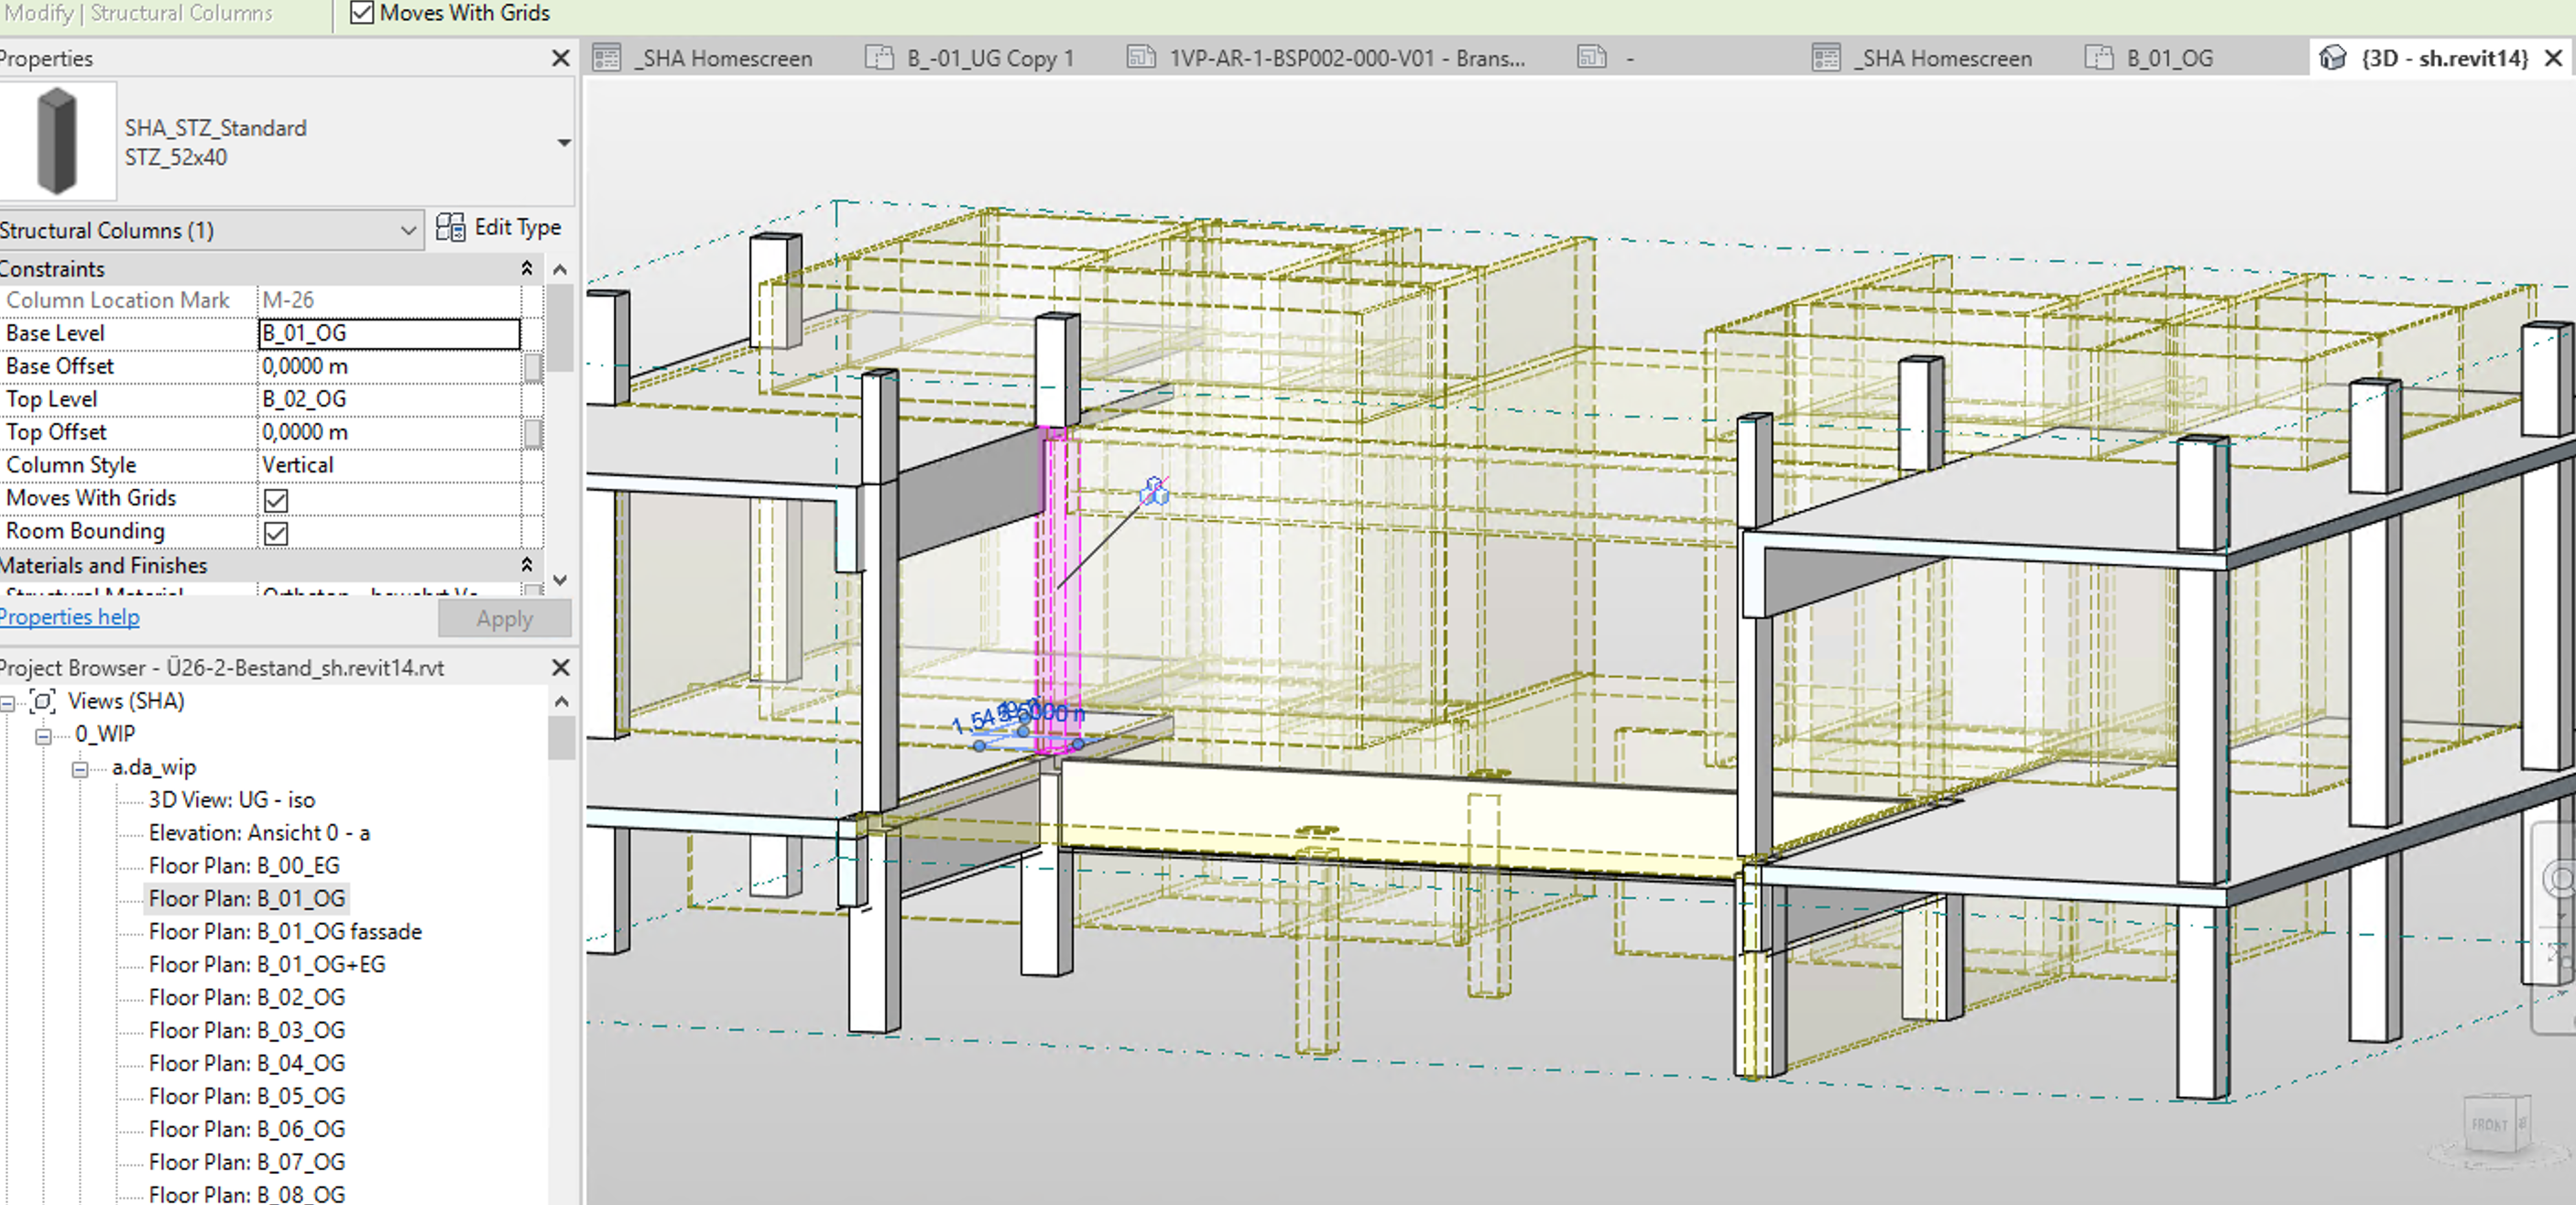Click the Views (SHA) tree icon
Screen dimensions: 2576x1205
42,701
